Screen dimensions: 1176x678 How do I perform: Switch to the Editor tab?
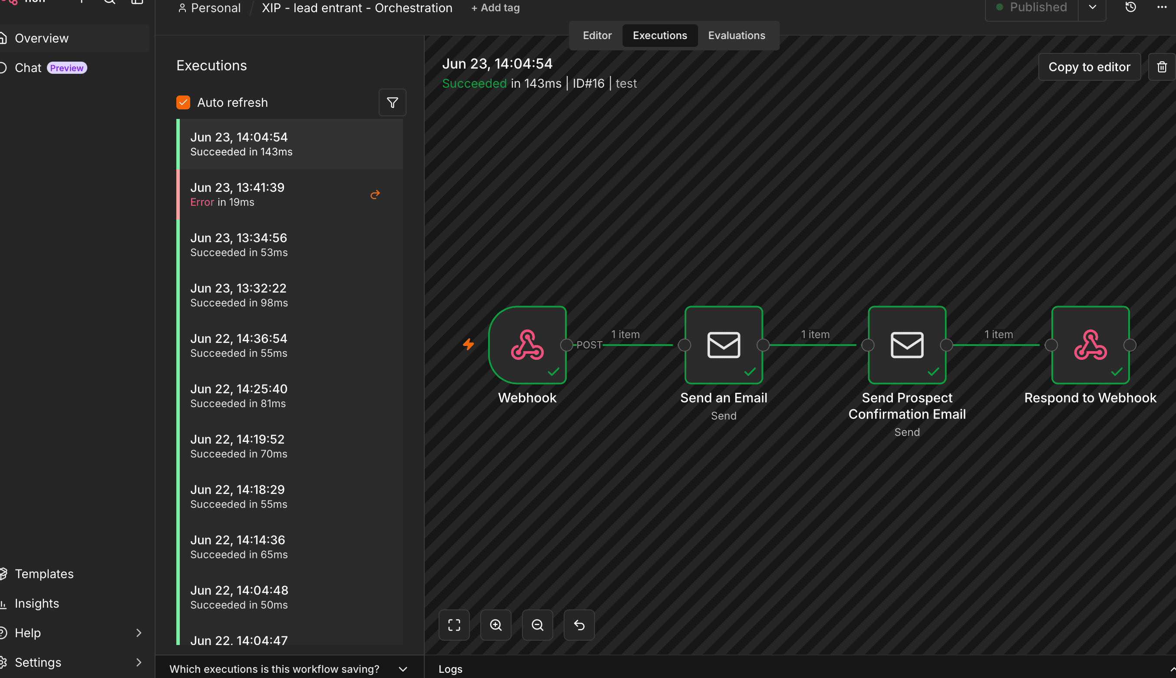tap(597, 36)
